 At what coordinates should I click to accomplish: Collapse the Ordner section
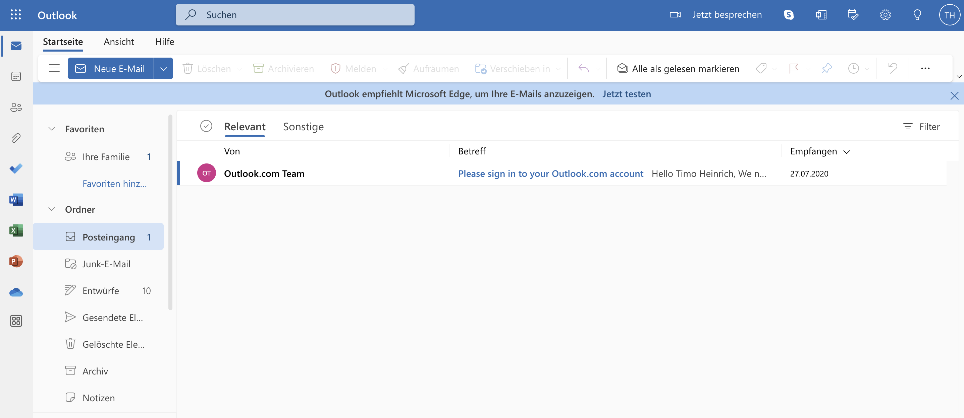[x=51, y=209]
